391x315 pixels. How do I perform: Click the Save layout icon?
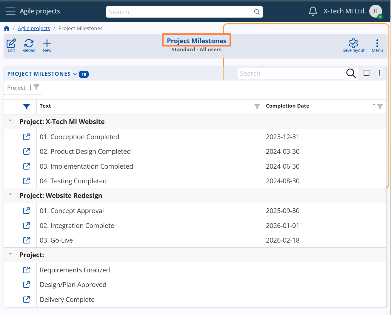[x=353, y=45]
